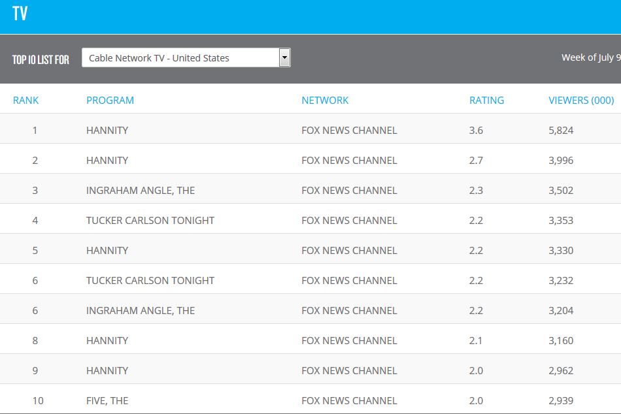Click the 2.2 rating in rank 4 row
621x414 pixels.
click(x=476, y=221)
